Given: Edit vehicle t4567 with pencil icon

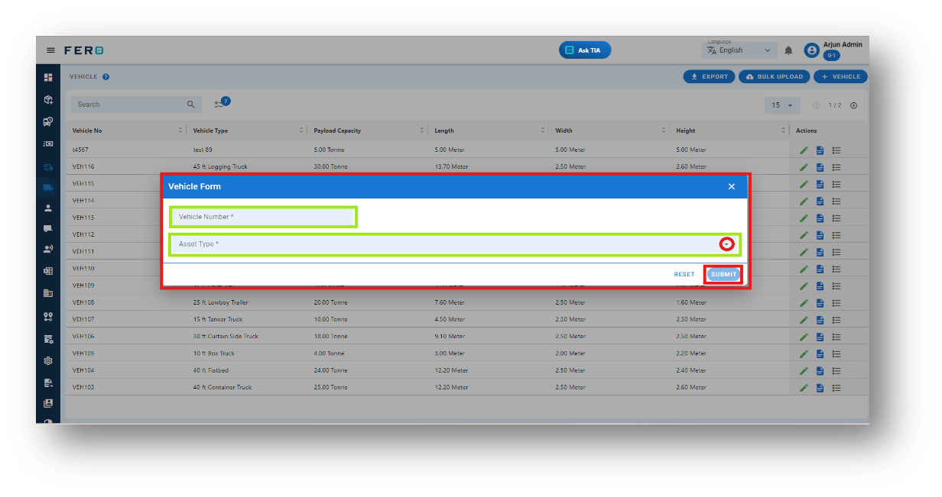Looking at the screenshot, I should point(804,150).
